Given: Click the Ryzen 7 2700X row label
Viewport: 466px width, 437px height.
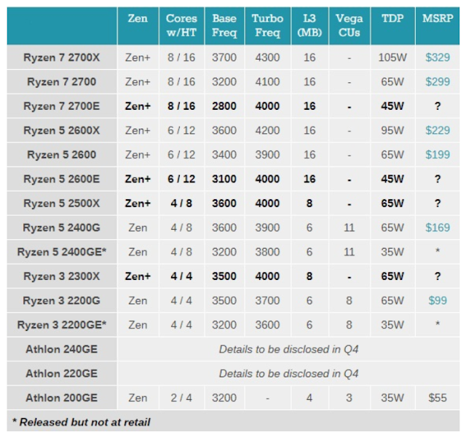Looking at the screenshot, I should [x=61, y=57].
